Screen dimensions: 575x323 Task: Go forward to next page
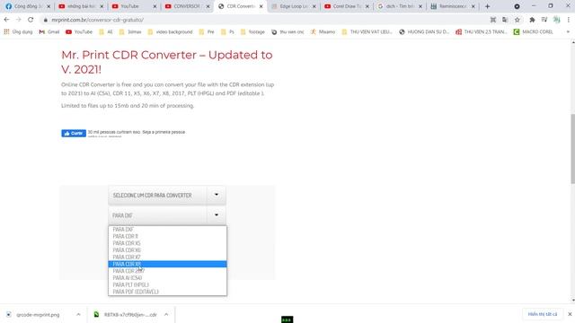[18, 20]
